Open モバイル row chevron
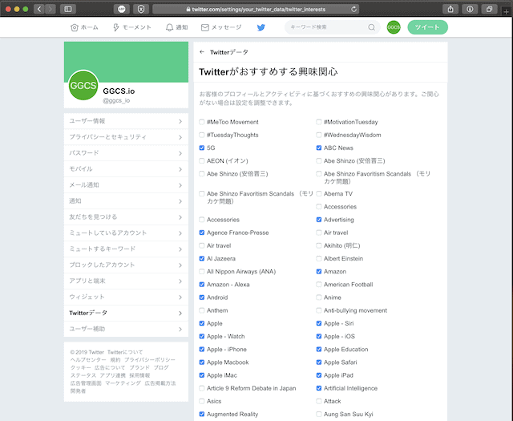This screenshot has width=513, height=421. coord(180,169)
